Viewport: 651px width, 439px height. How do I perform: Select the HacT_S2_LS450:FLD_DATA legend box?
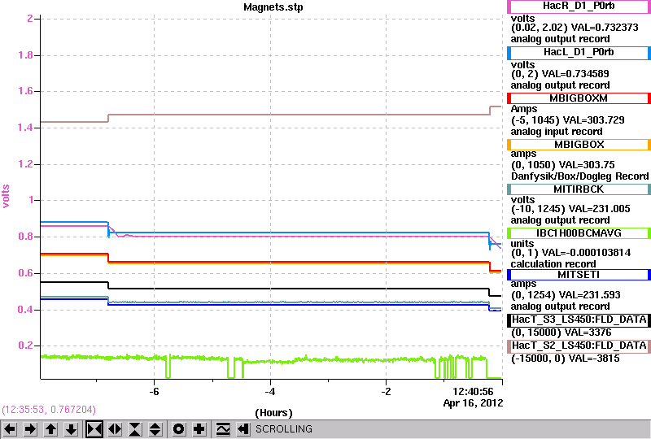579,346
